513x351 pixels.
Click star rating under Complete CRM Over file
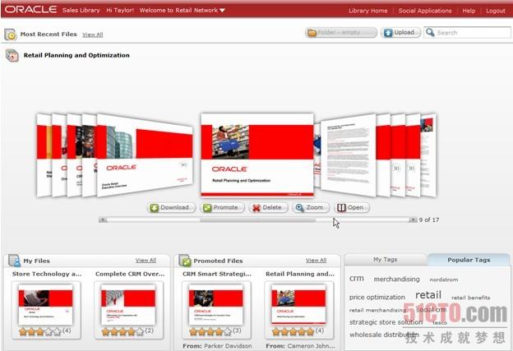pyautogui.click(x=122, y=332)
